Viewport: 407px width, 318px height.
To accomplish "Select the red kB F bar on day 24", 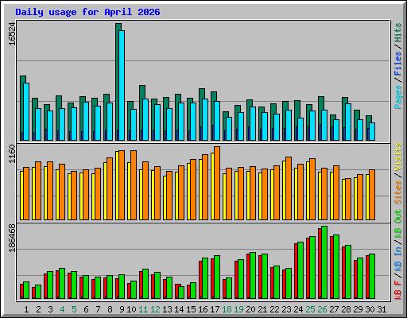I will pyautogui.click(x=296, y=271).
